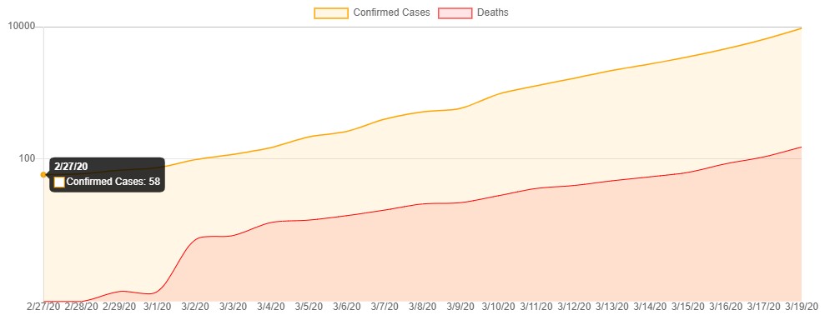Click the highlighted 2/27/20 data point
The width and height of the screenshot is (830, 325).
pyautogui.click(x=43, y=175)
